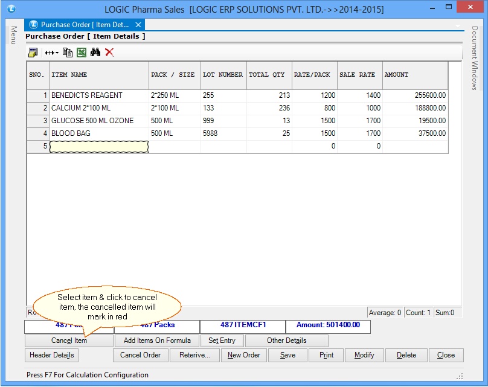488x387 pixels.
Task: Click the empty item name field in row 5
Action: tap(99, 147)
